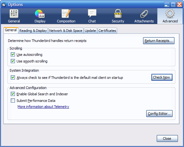Open the Config Editor button
This screenshot has height=147, width=184.
pos(159,114)
